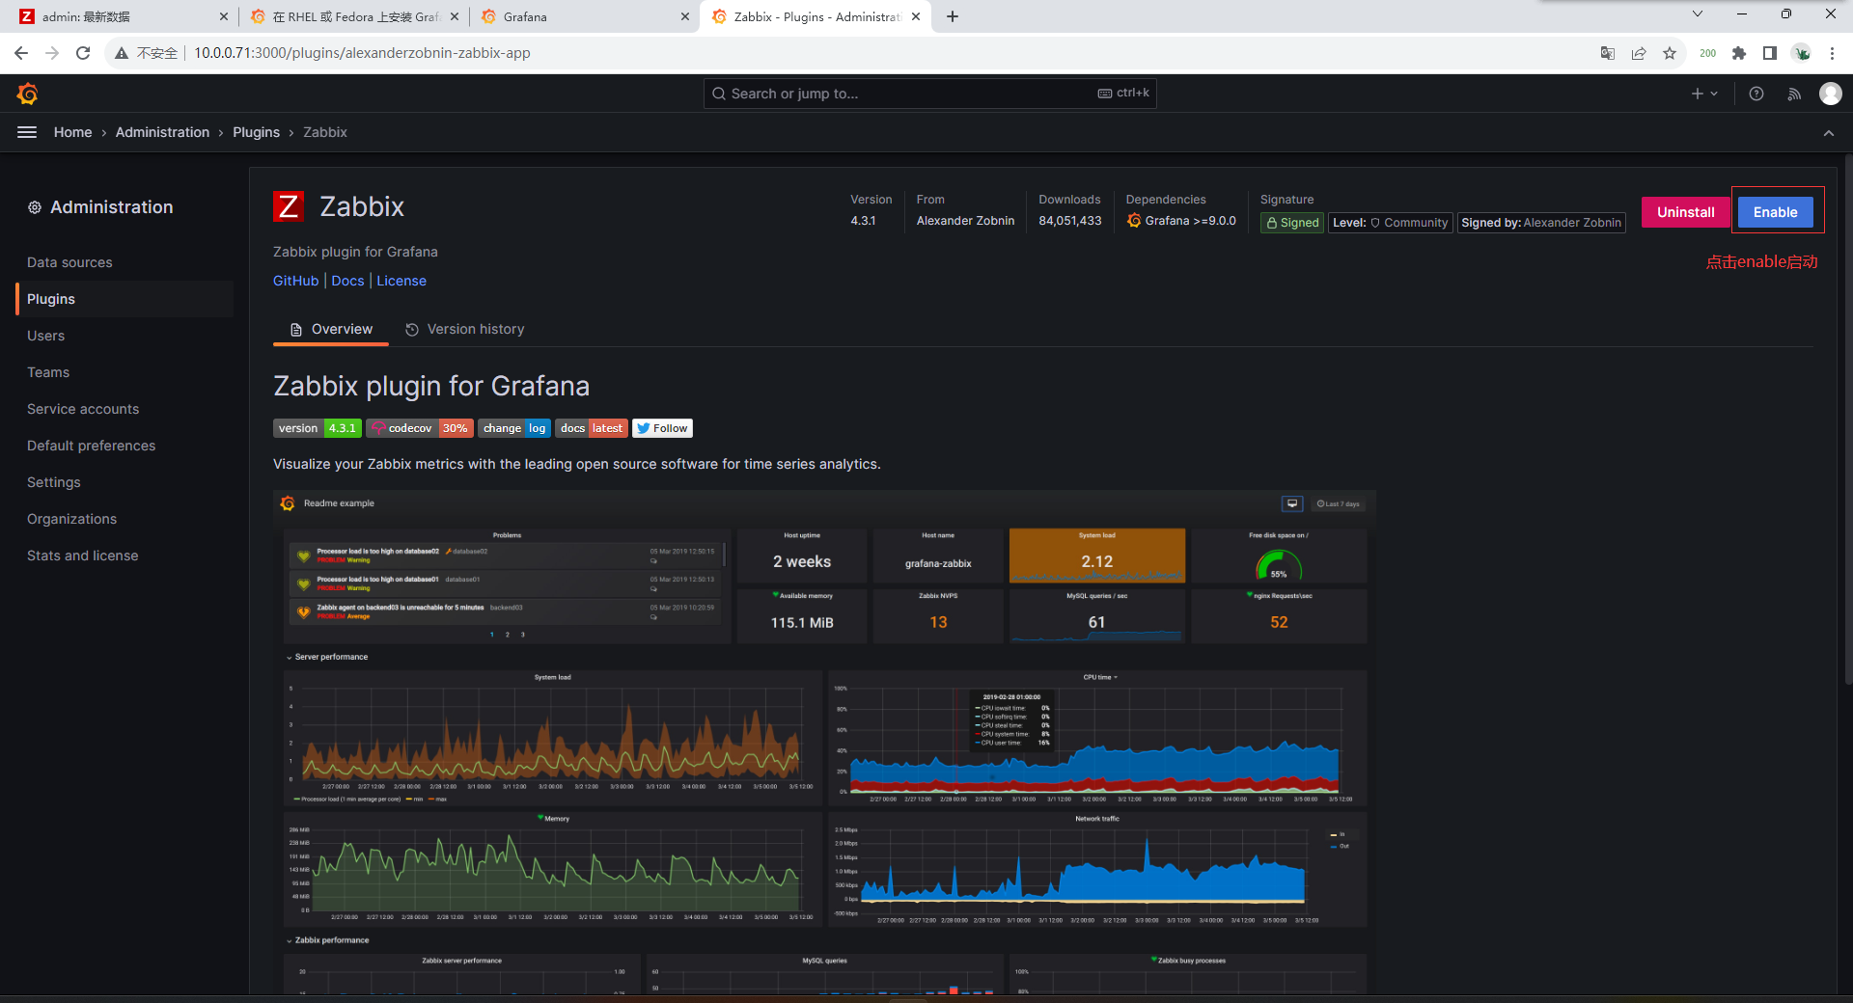Screen dimensions: 1853x1003
Task: Open the License link
Action: 401,281
